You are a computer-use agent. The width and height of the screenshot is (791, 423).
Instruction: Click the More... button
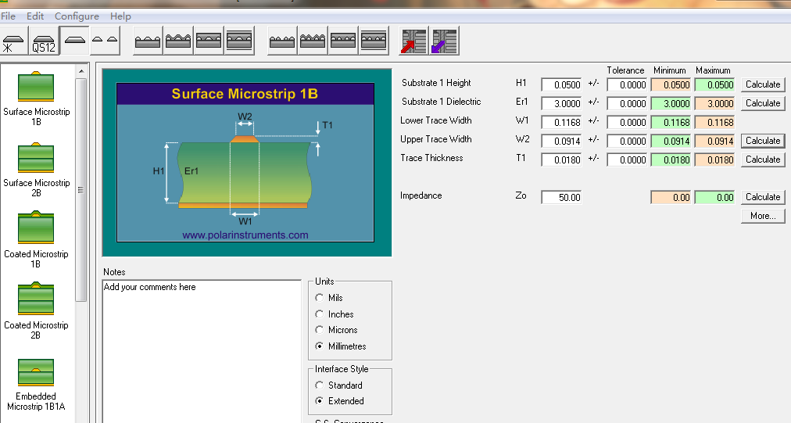[763, 216]
